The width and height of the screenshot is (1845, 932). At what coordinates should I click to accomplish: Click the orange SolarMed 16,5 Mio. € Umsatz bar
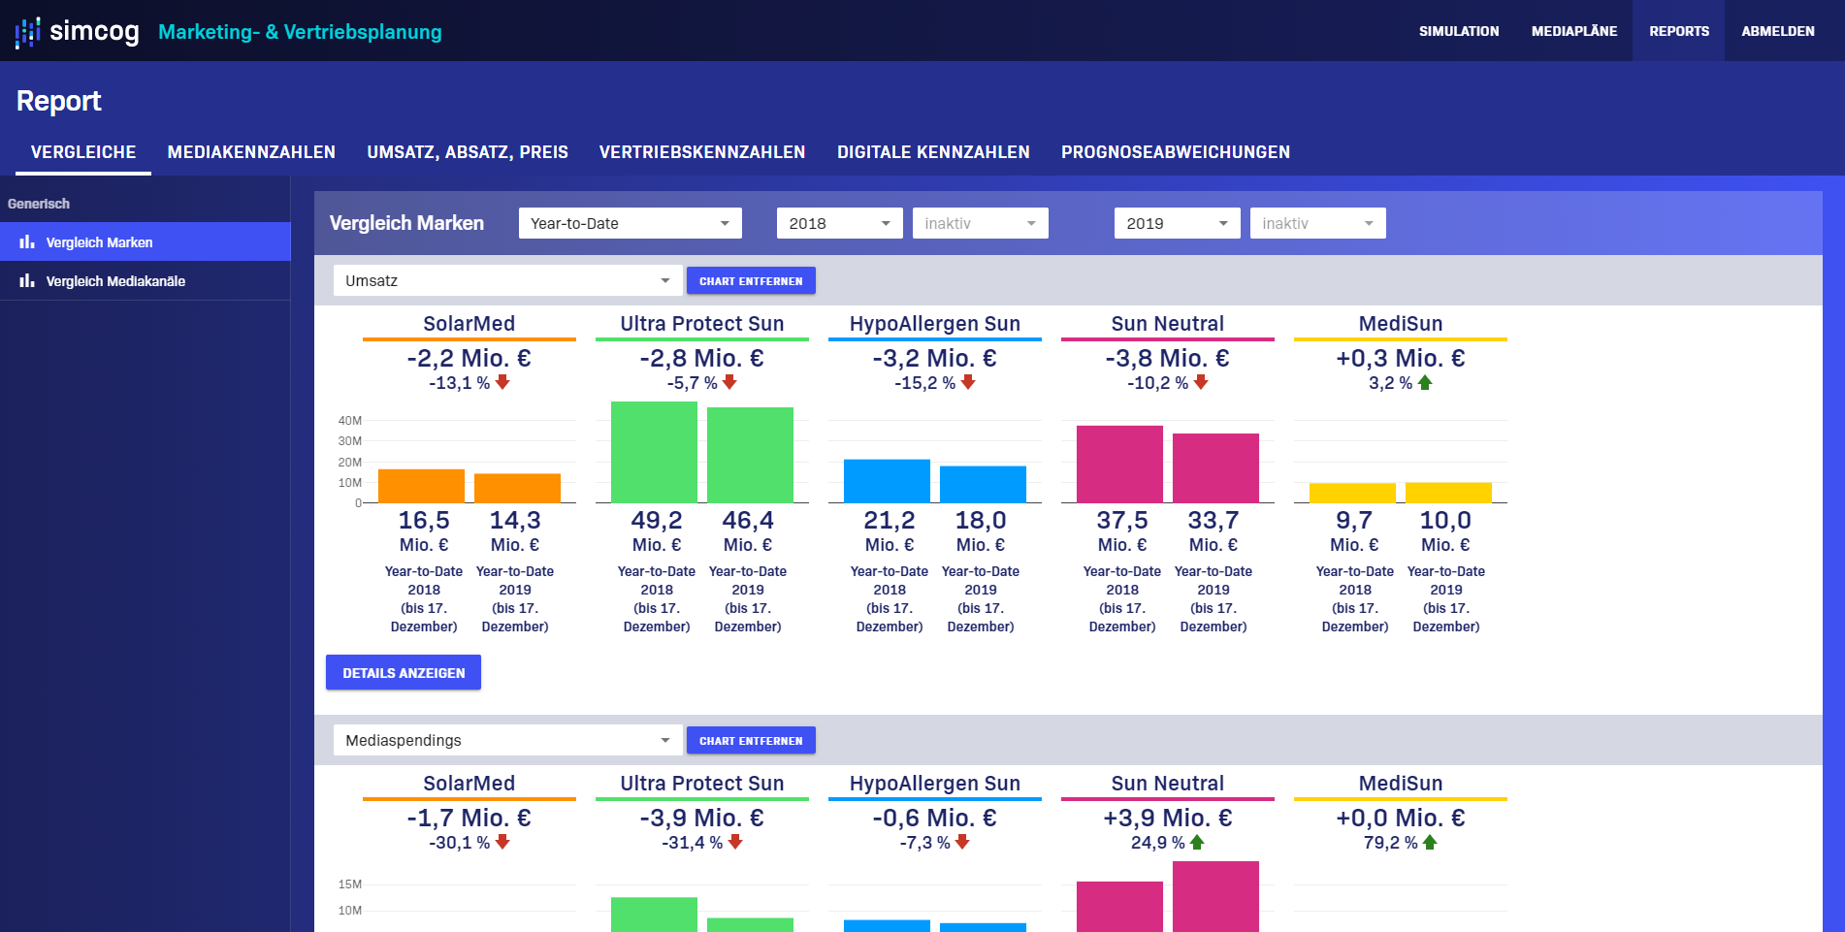(x=421, y=486)
